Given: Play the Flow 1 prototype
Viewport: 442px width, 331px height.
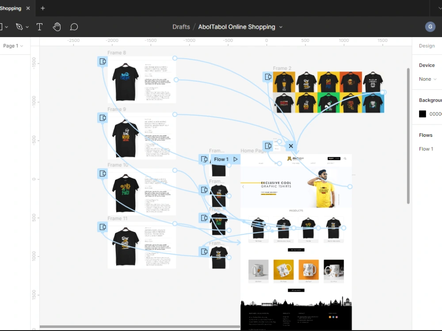Looking at the screenshot, I should point(236,159).
